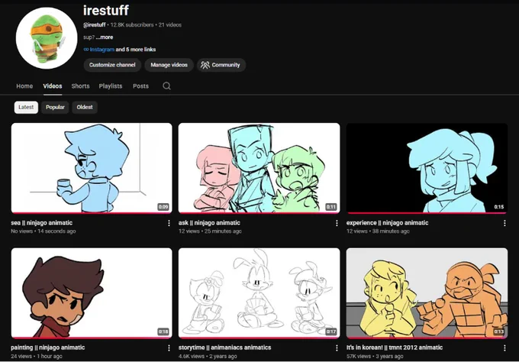This screenshot has height=362, width=519.
Task: Click '24 views • 1 hour ago' text
Action: pos(37,357)
